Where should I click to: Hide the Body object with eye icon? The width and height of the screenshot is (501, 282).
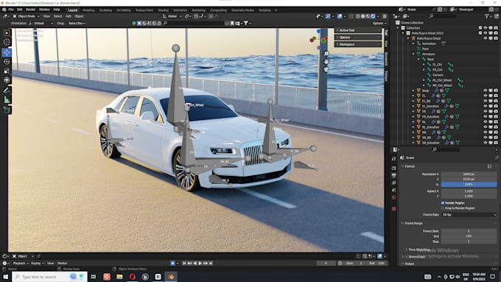coord(486,91)
